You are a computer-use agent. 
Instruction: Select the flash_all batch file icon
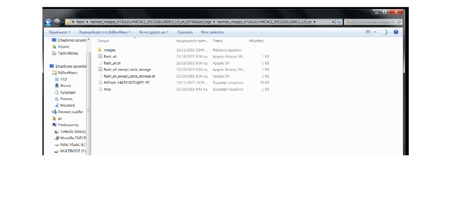pos(100,57)
